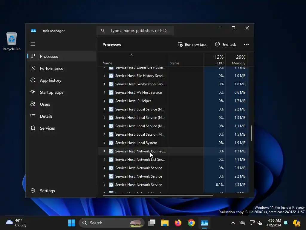The width and height of the screenshot is (306, 230).
Task: Sort by the Memory column header
Action: coord(237,60)
